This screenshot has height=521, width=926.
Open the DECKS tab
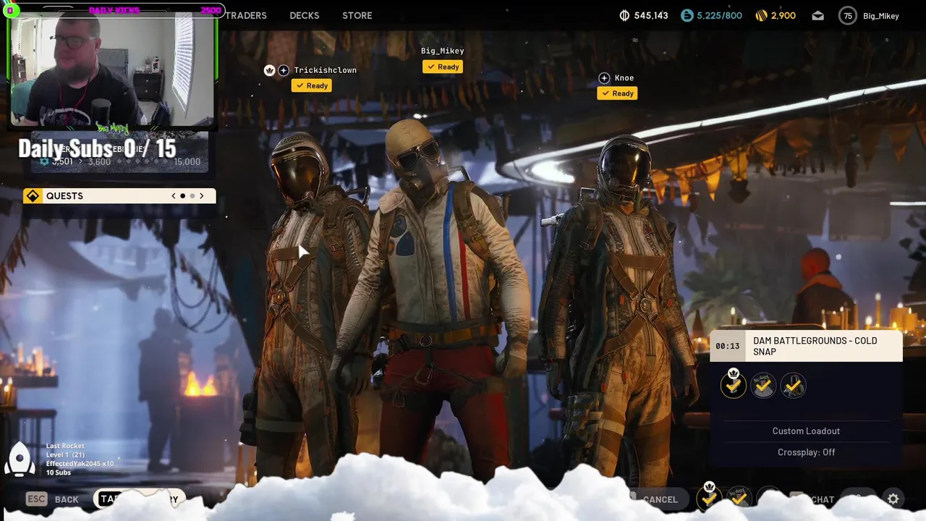click(304, 15)
